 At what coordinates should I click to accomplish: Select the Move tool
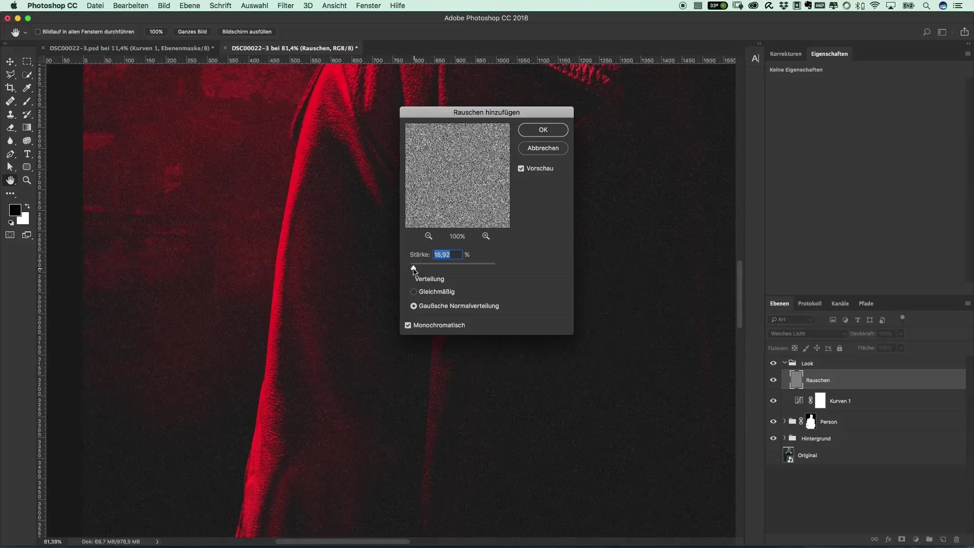coord(10,61)
